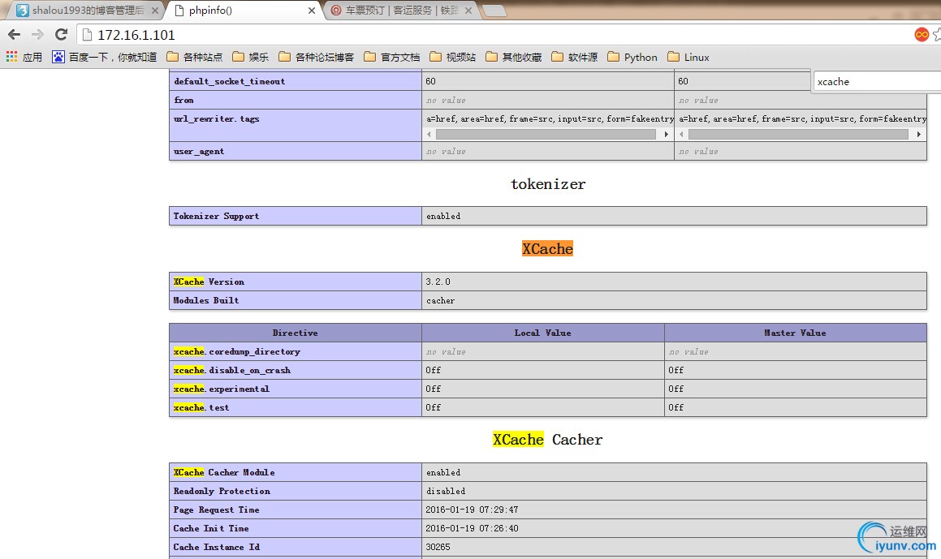Click the XCache Cacher section heading
Screen dimensions: 941x559
coord(547,440)
